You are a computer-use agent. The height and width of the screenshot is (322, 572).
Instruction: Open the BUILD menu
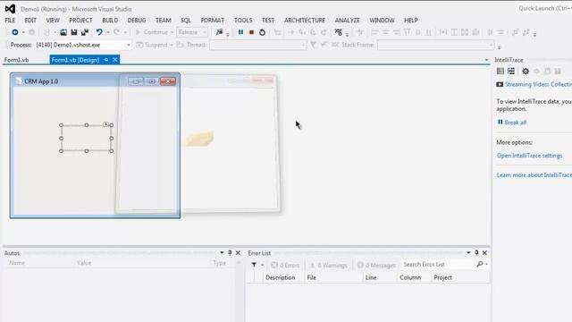tap(110, 21)
